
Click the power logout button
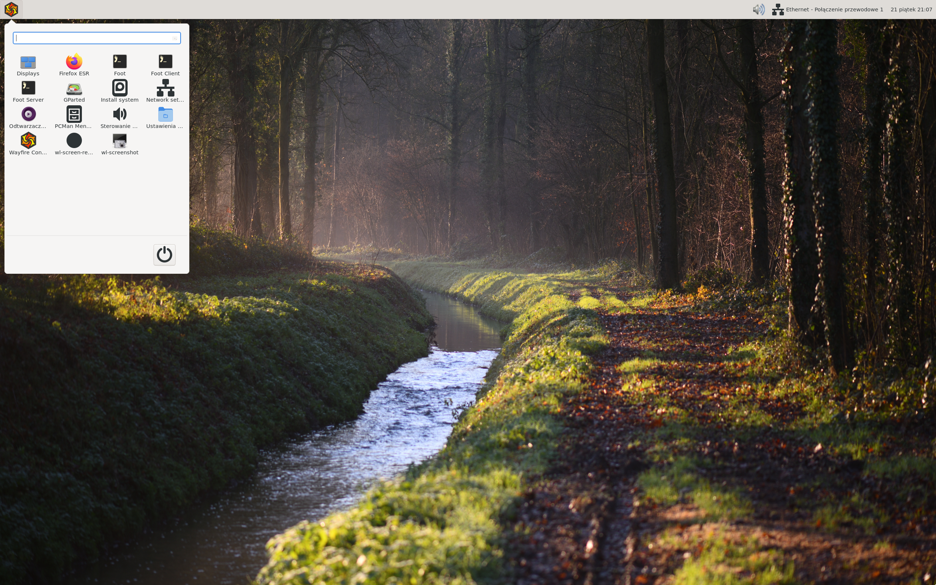(x=165, y=254)
